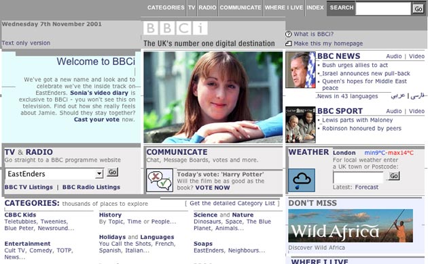428x264 pixels.
Task: Click Discover Wild Africa link
Action: 317,248
